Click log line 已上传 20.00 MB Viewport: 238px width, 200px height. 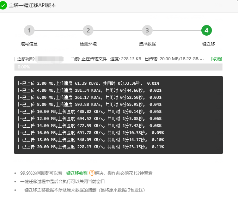click(91, 147)
